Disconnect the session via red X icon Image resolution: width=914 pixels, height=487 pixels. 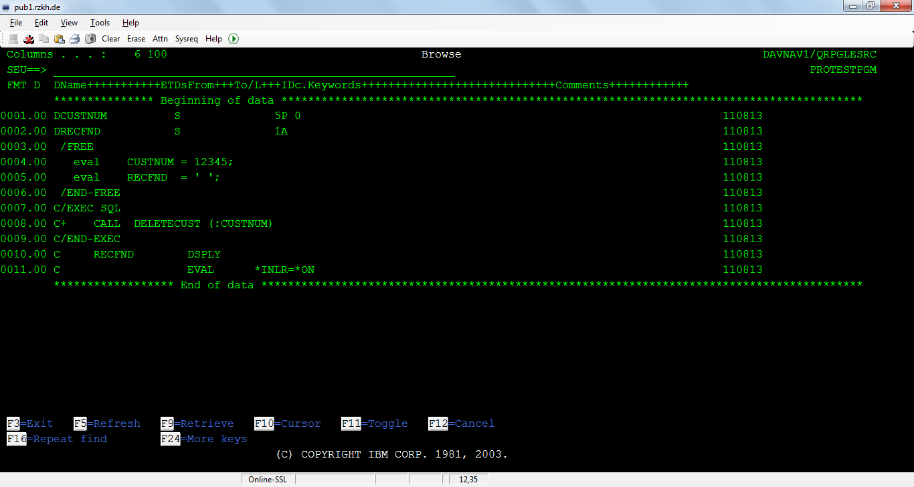pyautogui.click(x=28, y=38)
